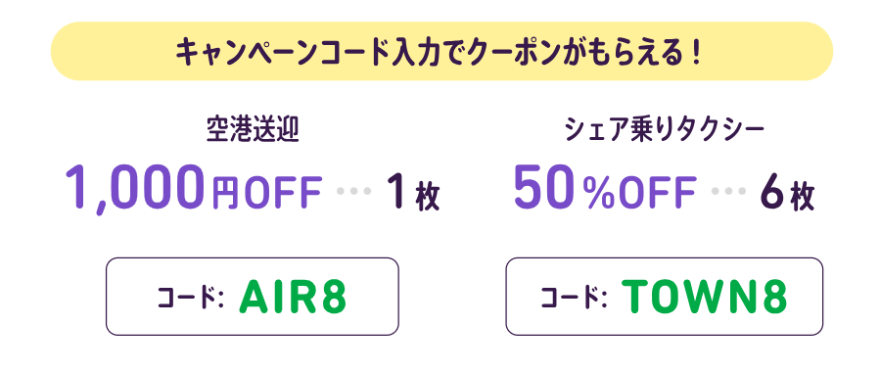Click the 50%OFF discount text
Screen dimensions: 880x372
604,188
